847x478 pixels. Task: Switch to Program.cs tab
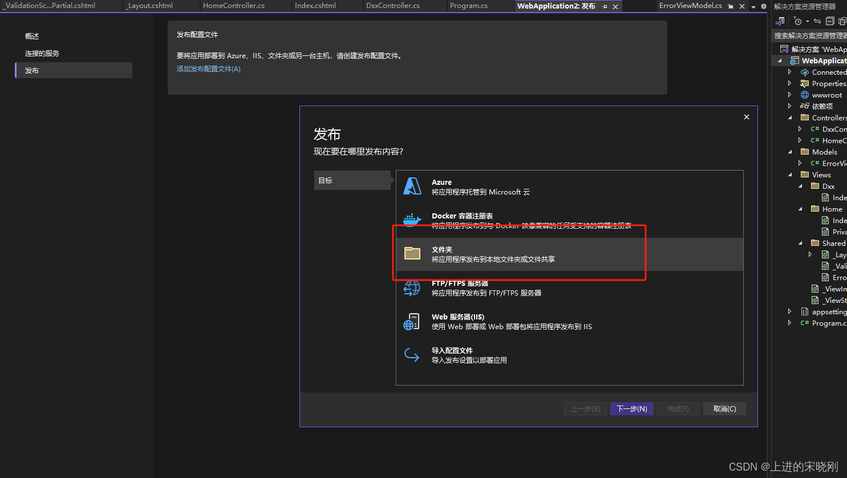pyautogui.click(x=469, y=6)
